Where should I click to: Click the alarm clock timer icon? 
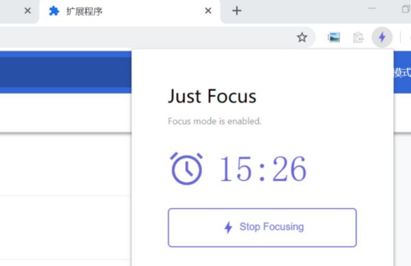point(186,168)
